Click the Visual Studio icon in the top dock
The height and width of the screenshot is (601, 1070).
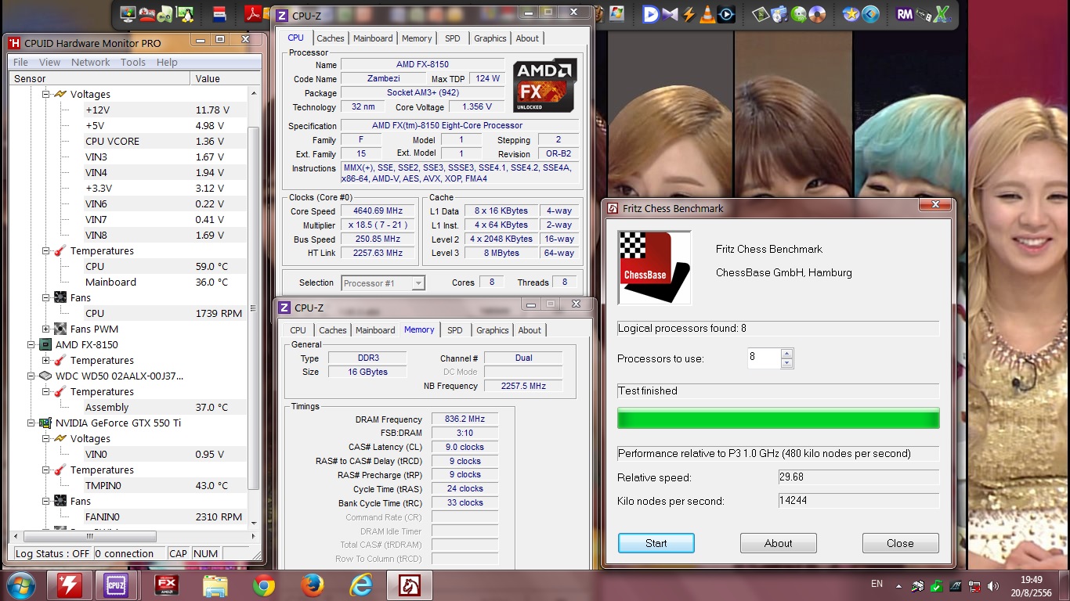click(670, 13)
